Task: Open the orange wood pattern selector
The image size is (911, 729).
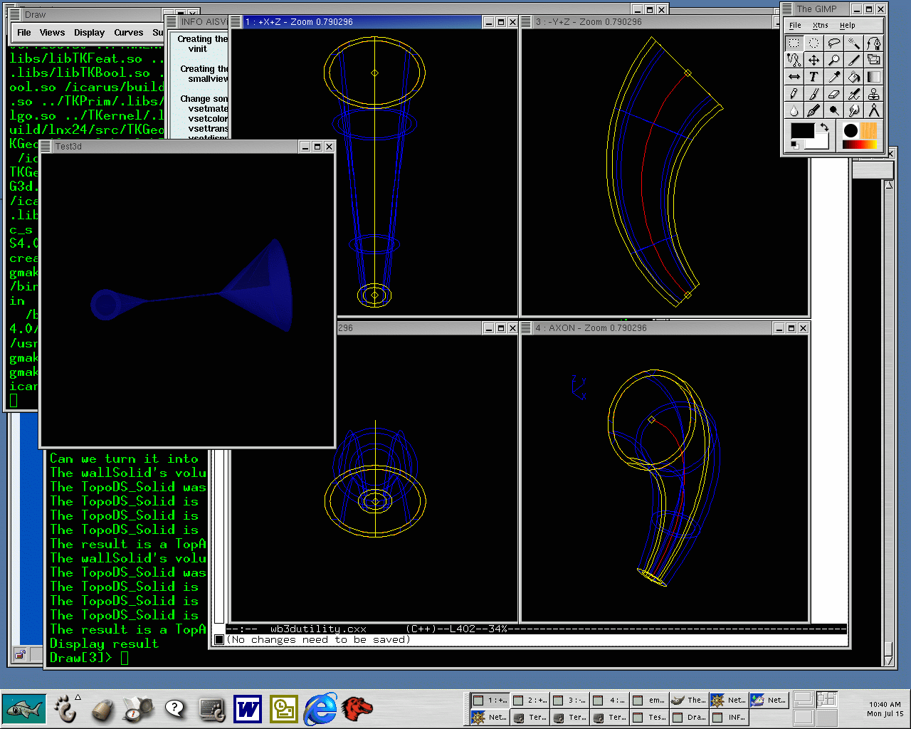Action: pos(868,130)
